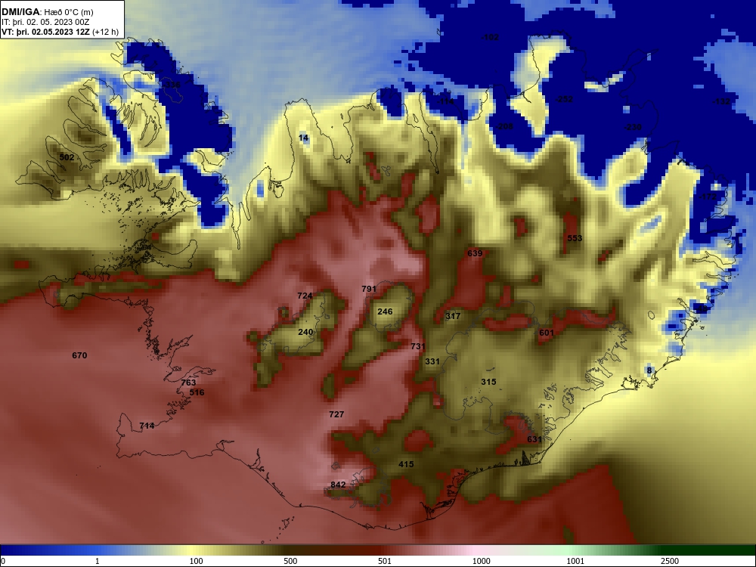Click the 'VT: þri. 02.05.2023 12Z (+12 h)' line

tap(60, 33)
